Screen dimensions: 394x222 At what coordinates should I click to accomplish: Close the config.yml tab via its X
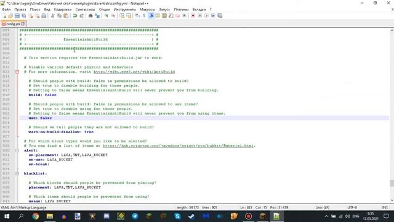23,24
